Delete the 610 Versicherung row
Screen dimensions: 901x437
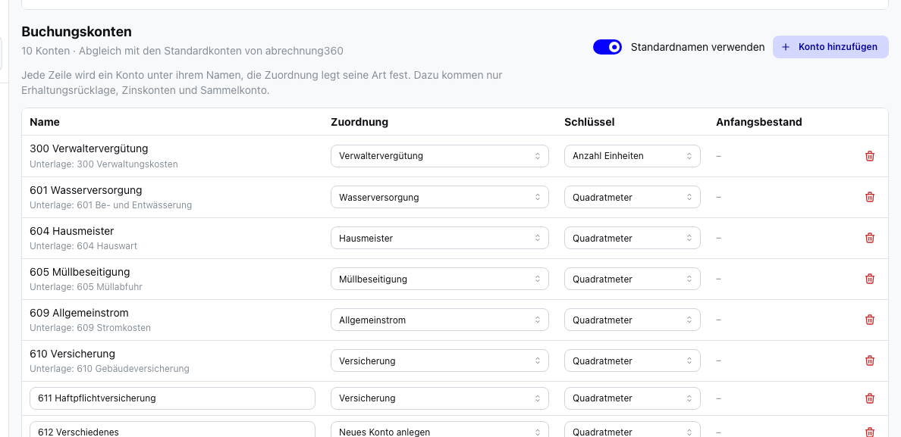click(x=870, y=361)
